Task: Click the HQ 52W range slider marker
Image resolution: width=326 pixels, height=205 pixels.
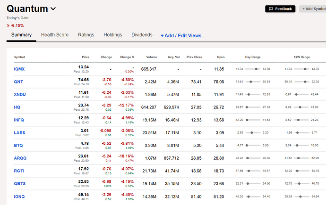Action: click(x=300, y=107)
